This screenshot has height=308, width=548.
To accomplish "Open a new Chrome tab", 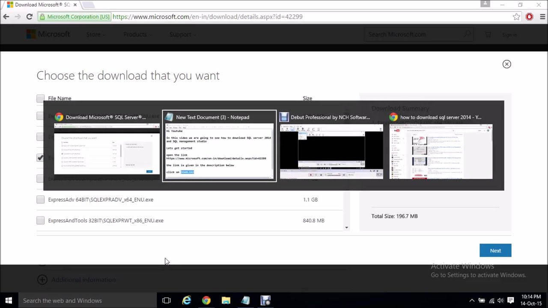I will pyautogui.click(x=88, y=5).
